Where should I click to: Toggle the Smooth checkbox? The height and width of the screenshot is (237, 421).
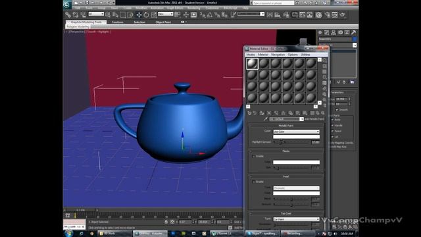[337, 110]
